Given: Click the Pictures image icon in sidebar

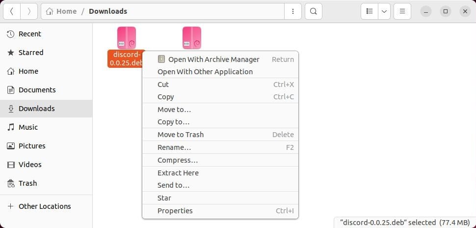Looking at the screenshot, I should click(x=11, y=146).
